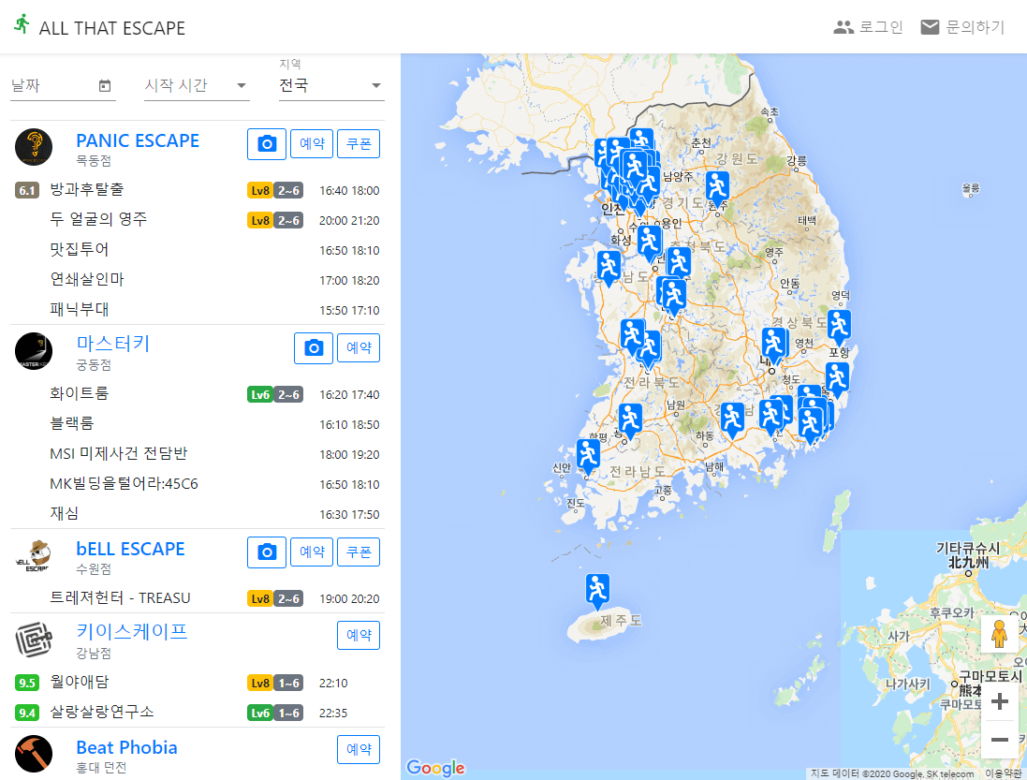Open the bELL ESCAPE title link
The image size is (1027, 780).
pyautogui.click(x=130, y=549)
